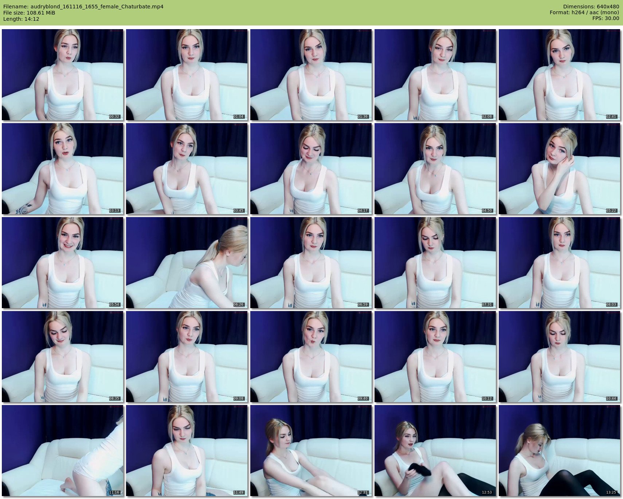623x499 pixels.
Task: Open the thumbnail labeled 12:53
Action: pyautogui.click(x=435, y=451)
